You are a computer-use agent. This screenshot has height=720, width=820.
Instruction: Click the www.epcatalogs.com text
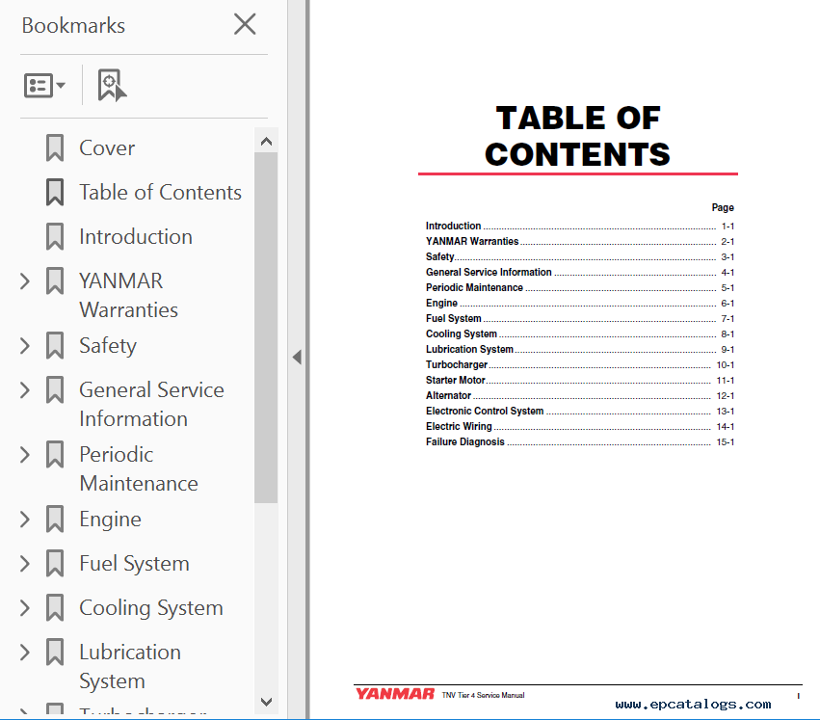tap(694, 705)
